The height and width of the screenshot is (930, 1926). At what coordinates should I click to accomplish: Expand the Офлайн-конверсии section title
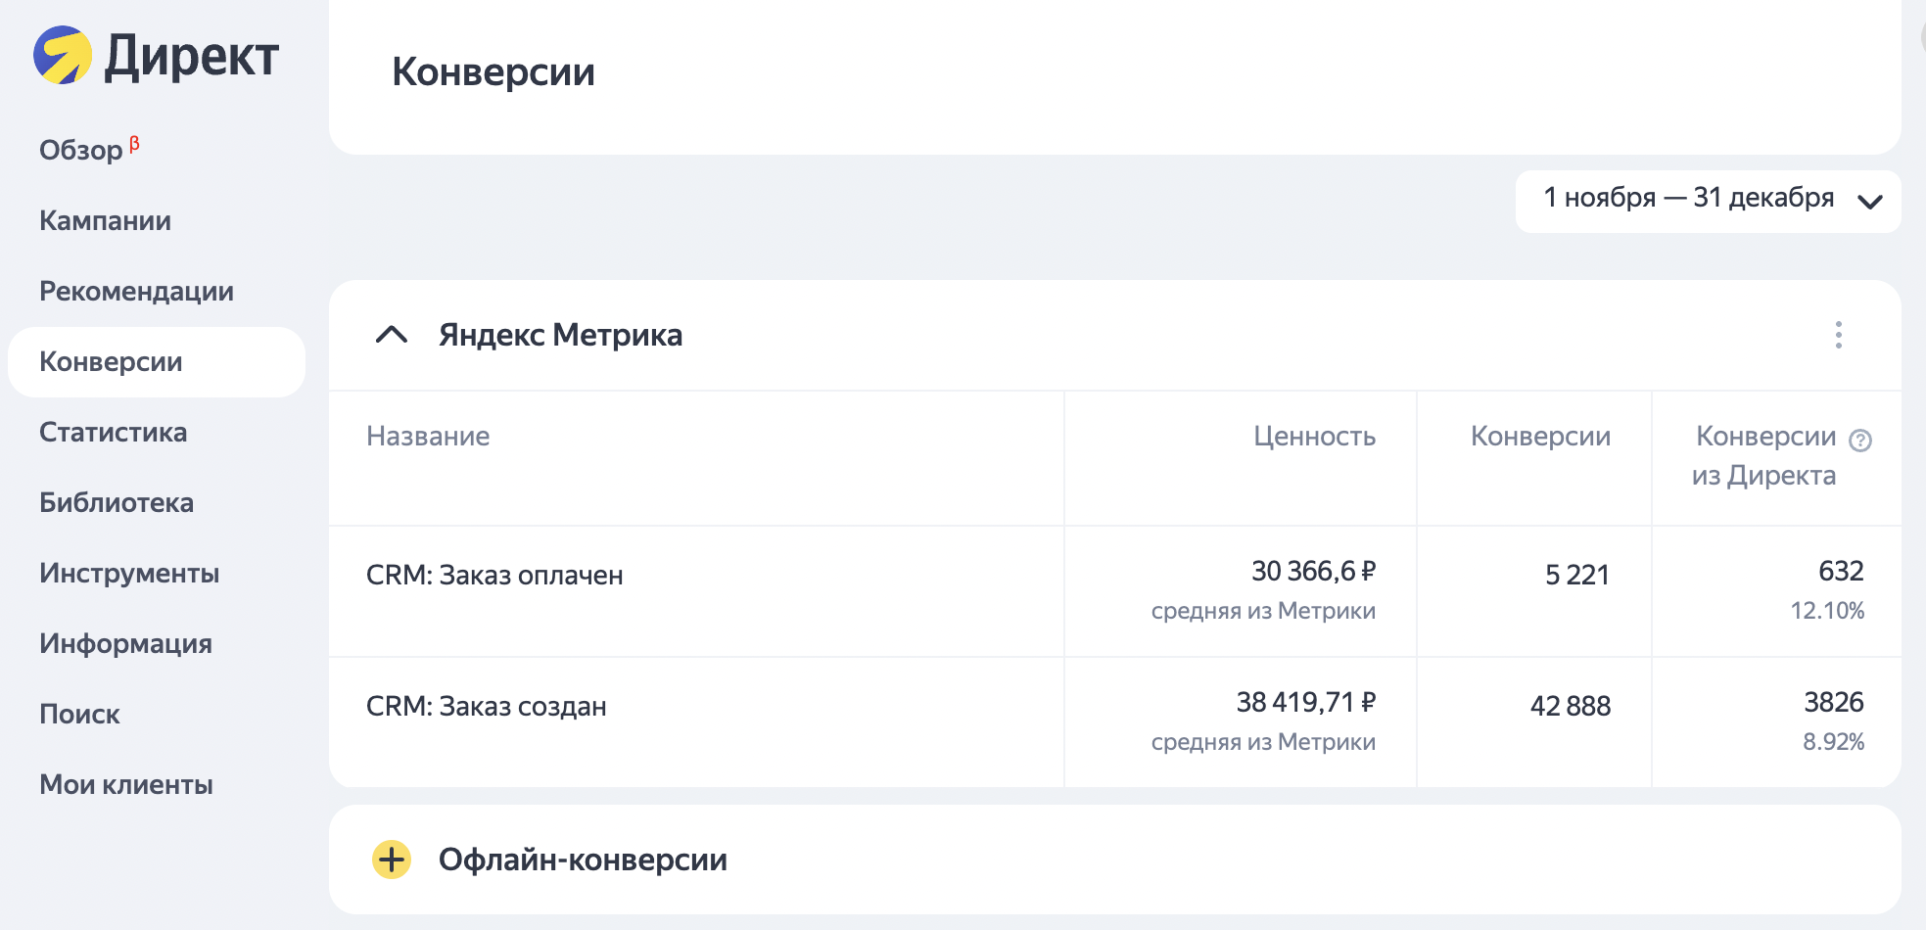(583, 860)
